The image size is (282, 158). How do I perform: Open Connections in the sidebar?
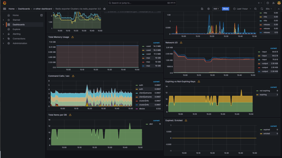(19, 38)
